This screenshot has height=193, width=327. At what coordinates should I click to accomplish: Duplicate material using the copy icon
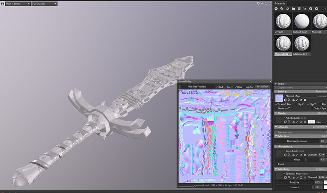pyautogui.click(x=282, y=9)
